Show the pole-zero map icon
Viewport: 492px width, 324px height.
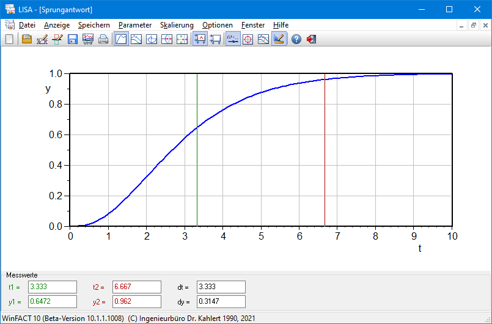pyautogui.click(x=182, y=39)
